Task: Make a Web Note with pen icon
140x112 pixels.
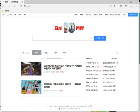Action: 126,6
